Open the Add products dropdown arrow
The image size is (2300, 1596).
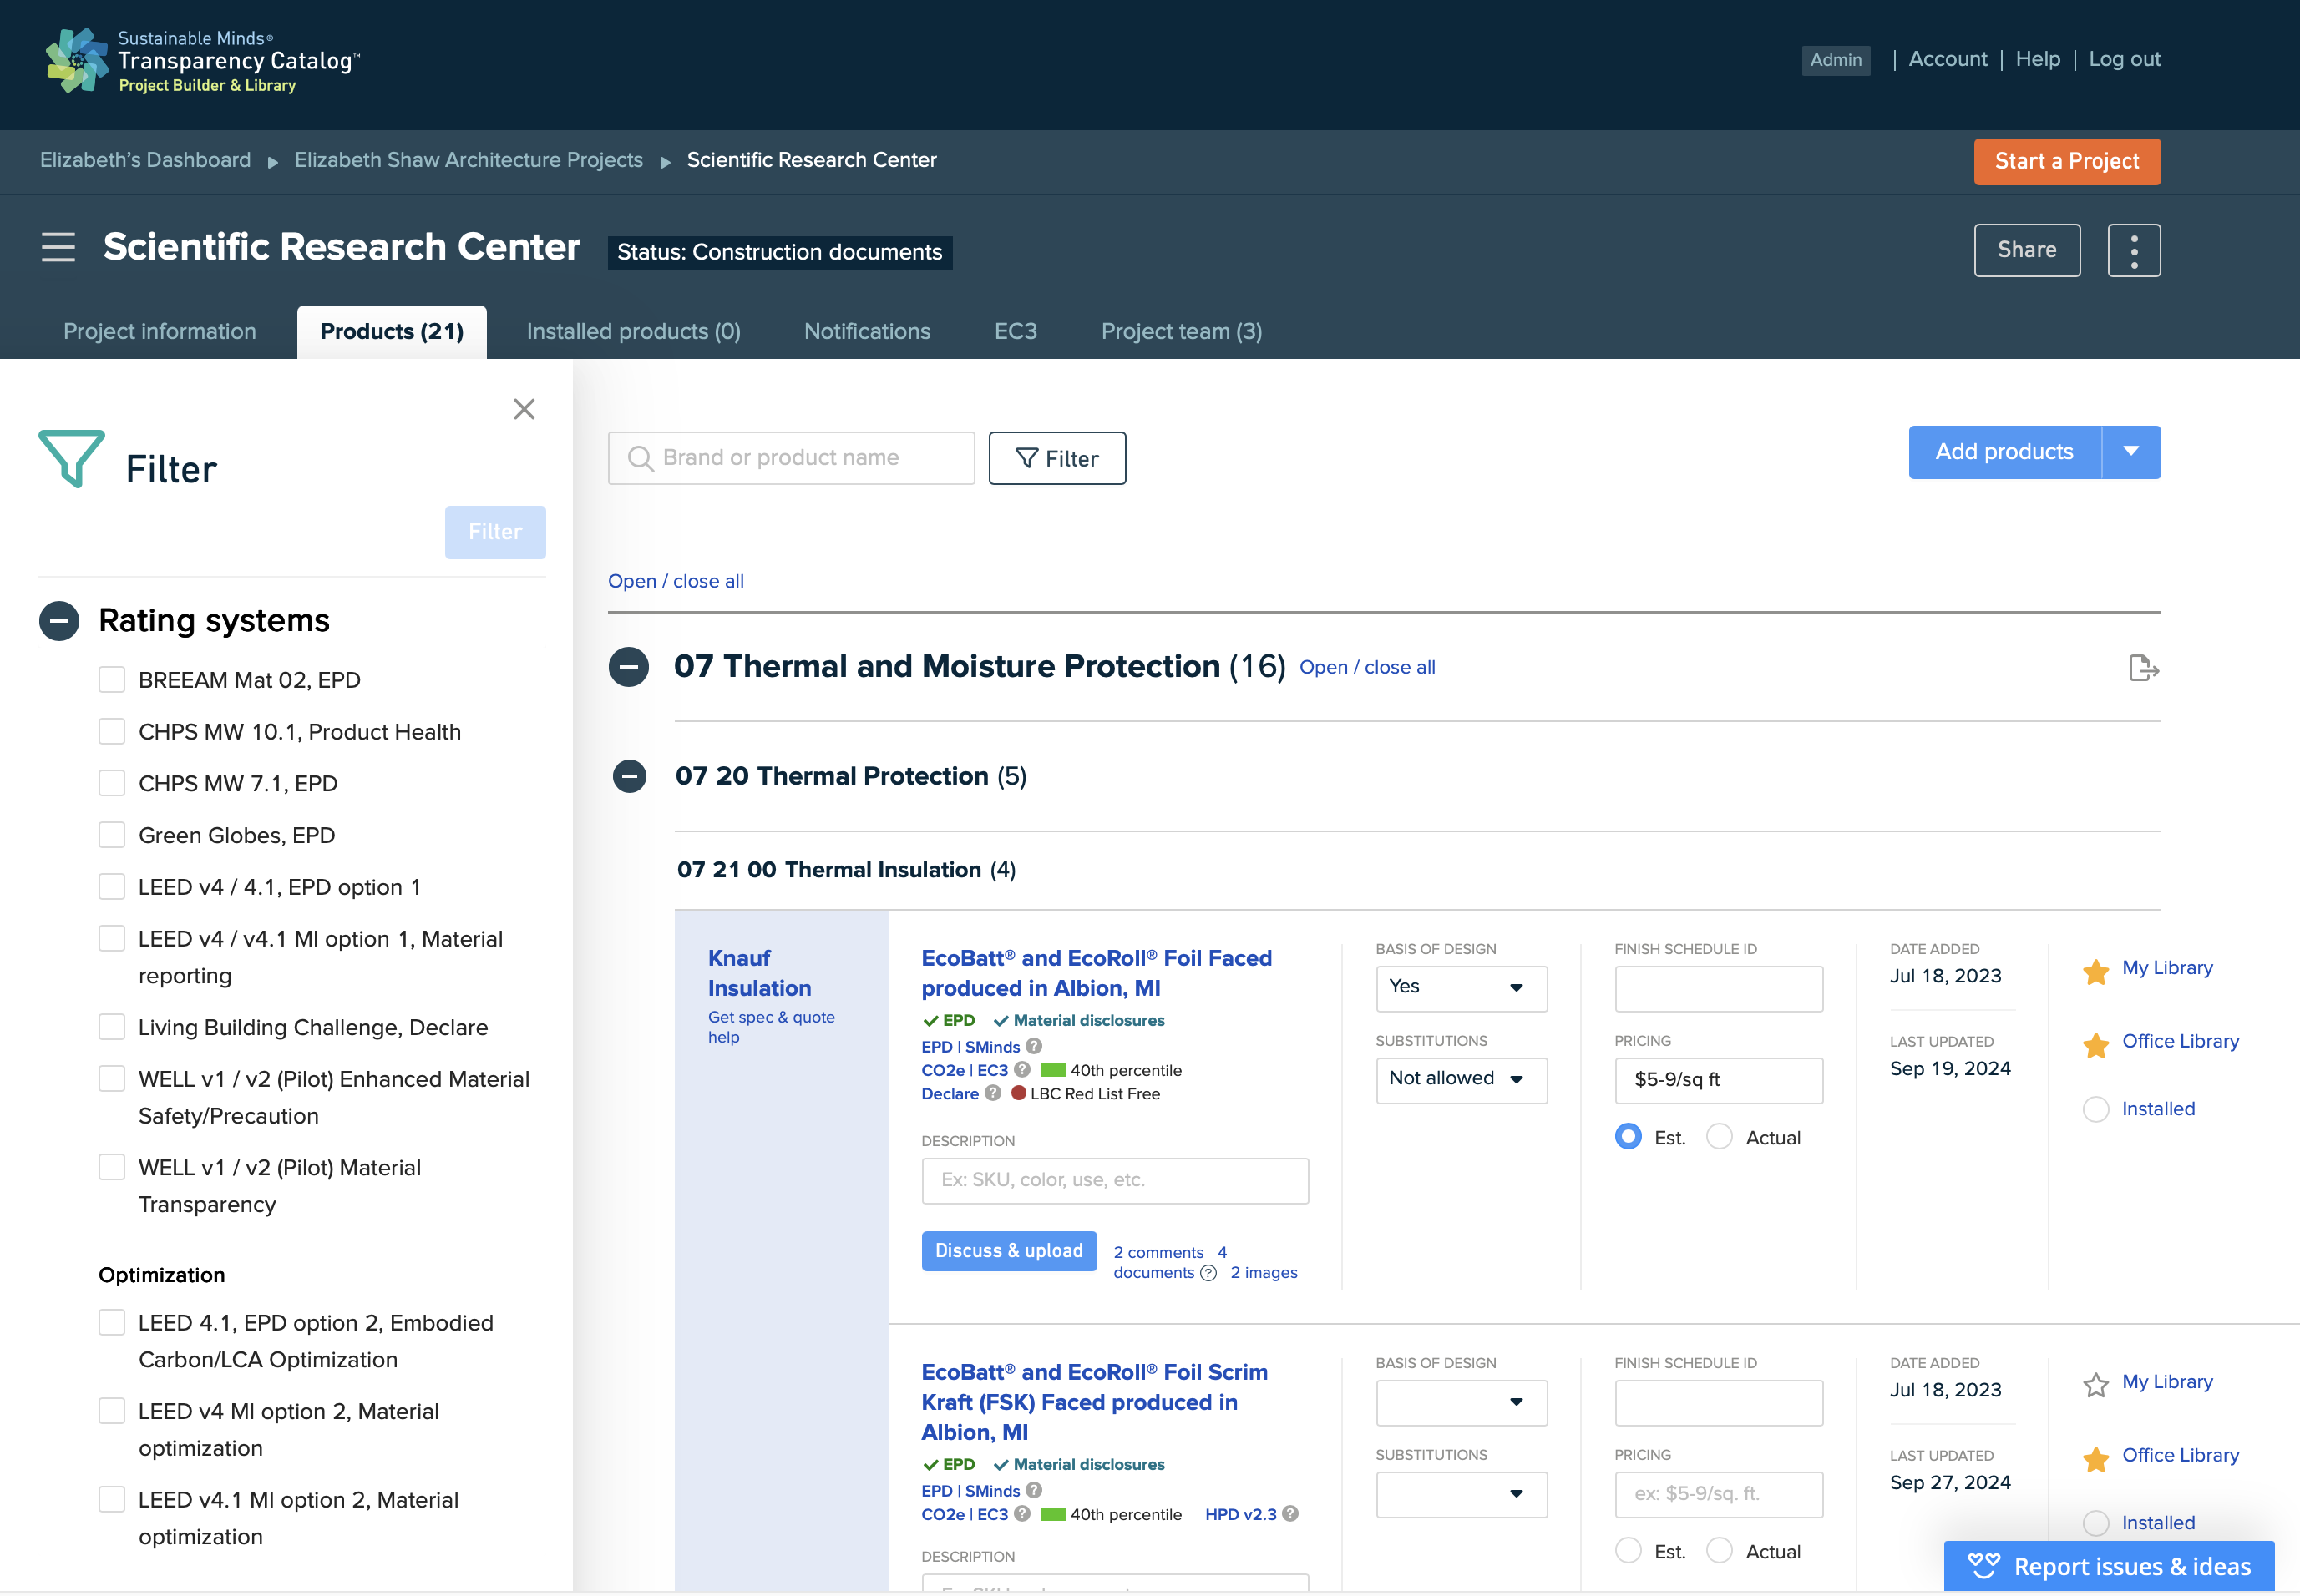tap(2131, 452)
